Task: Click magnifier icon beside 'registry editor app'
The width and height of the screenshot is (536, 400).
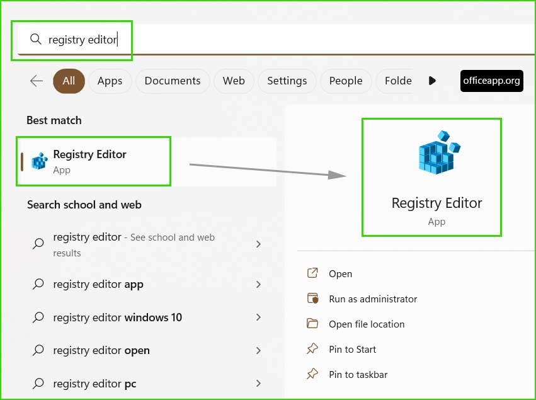Action: 38,284
